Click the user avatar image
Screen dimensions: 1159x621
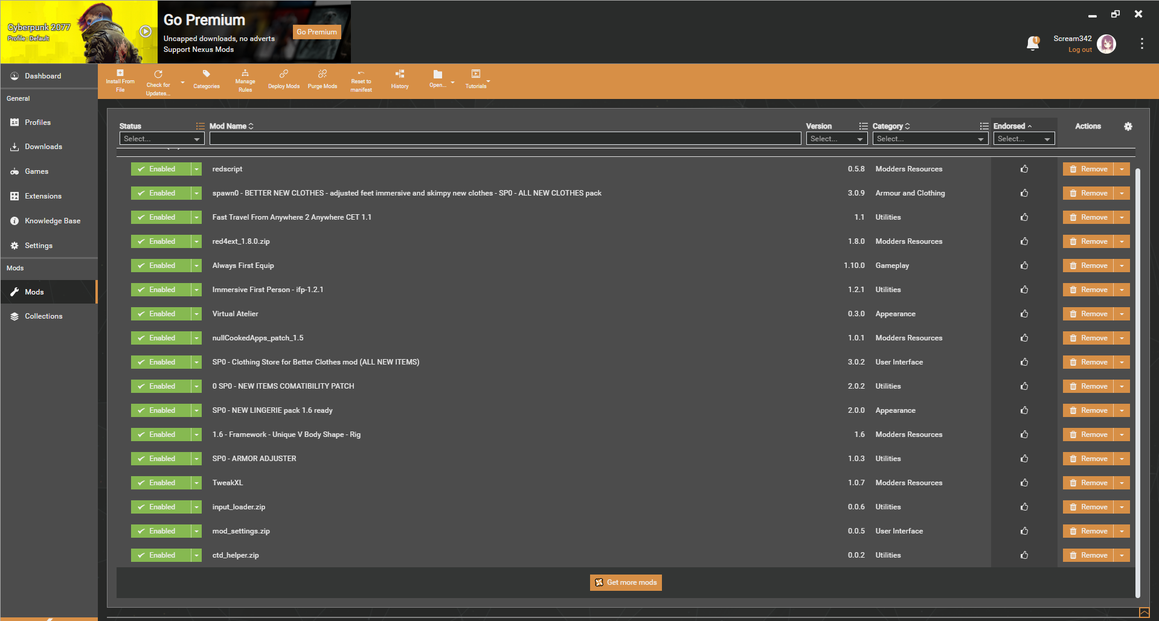click(x=1106, y=43)
